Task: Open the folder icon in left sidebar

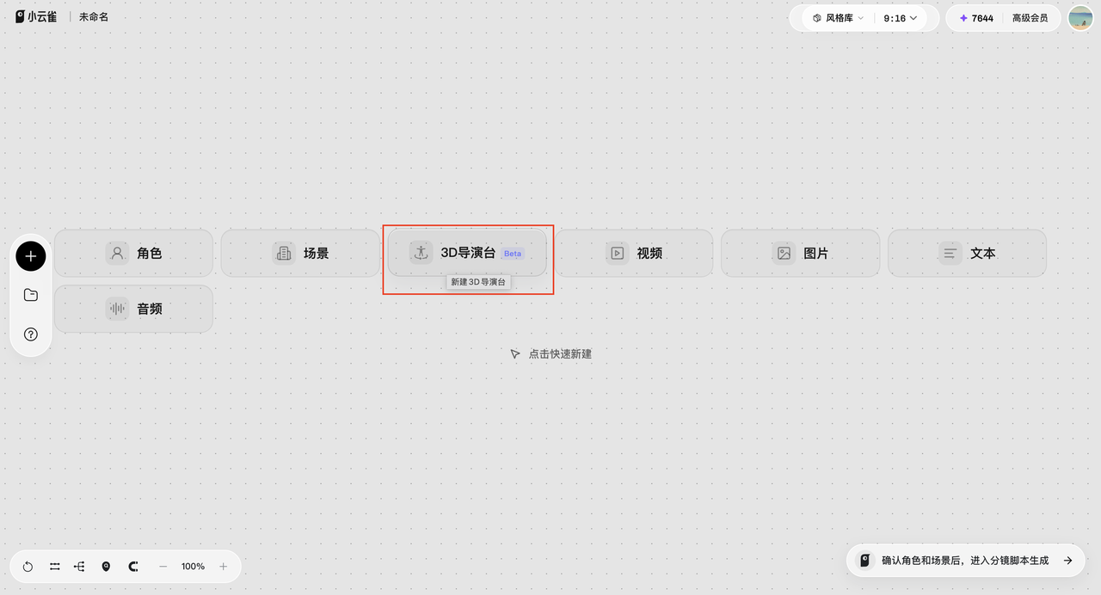Action: click(x=31, y=295)
